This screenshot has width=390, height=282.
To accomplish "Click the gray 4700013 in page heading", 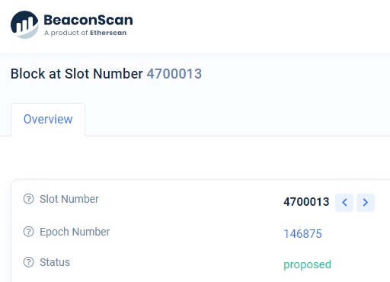I will 174,74.
